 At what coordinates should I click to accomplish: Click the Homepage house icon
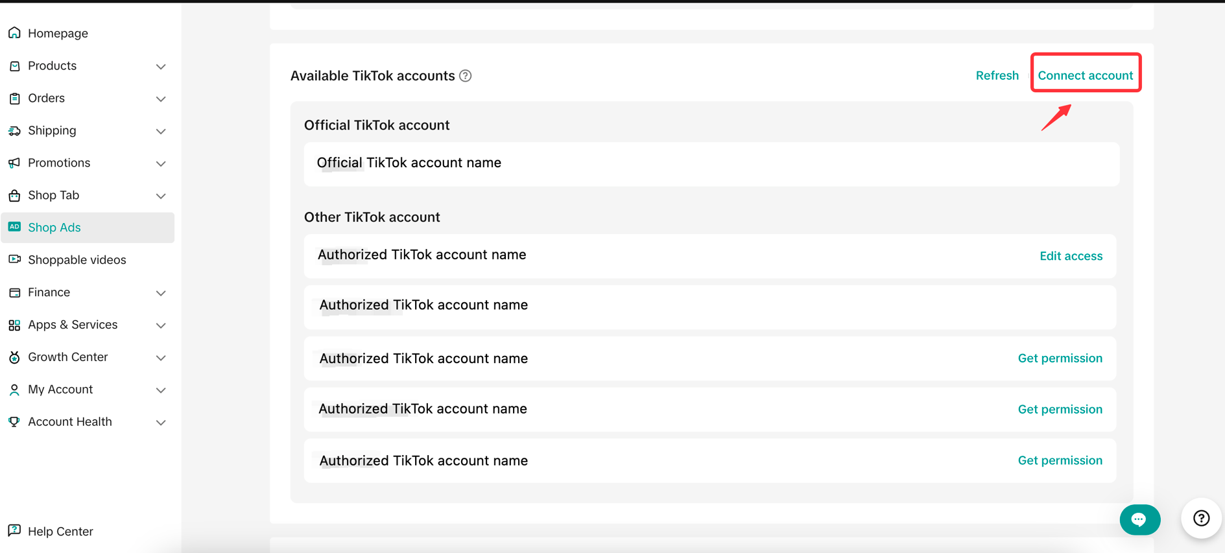(x=14, y=33)
